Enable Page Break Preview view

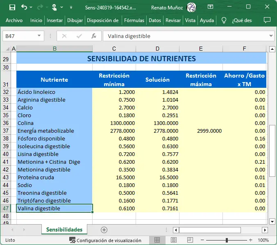coord(191,240)
